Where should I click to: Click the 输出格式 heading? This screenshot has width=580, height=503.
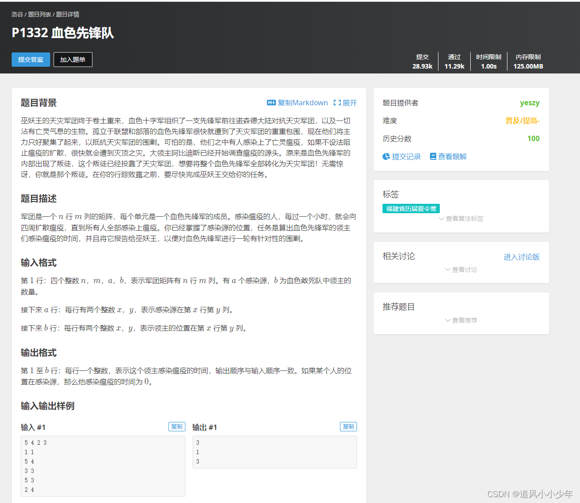pos(39,353)
